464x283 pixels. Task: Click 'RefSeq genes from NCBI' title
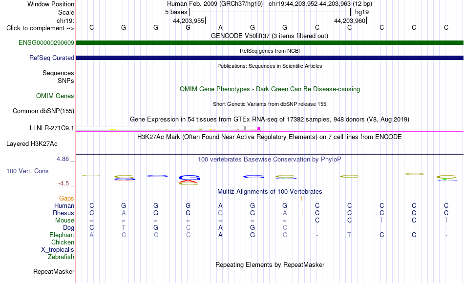[x=270, y=51]
